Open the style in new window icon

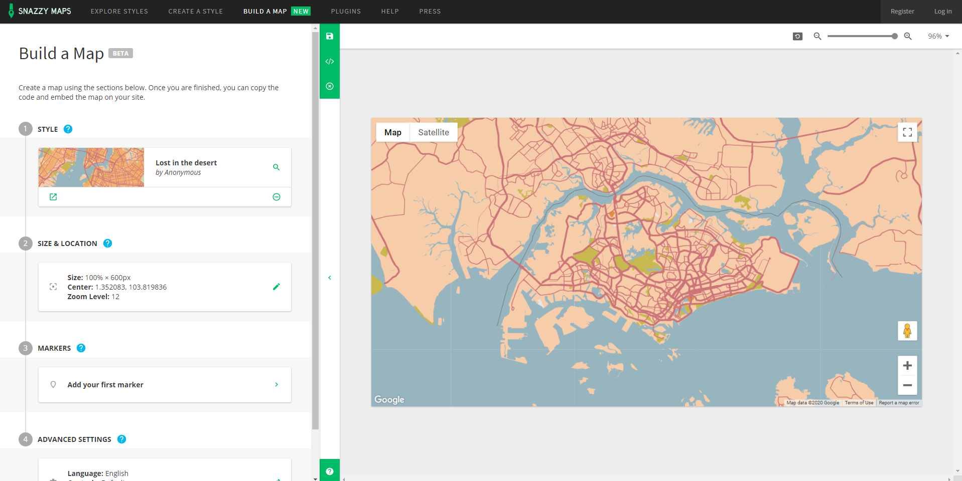[53, 197]
